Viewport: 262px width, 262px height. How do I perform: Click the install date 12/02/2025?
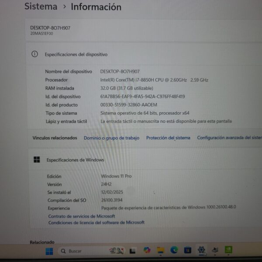coord(112,192)
